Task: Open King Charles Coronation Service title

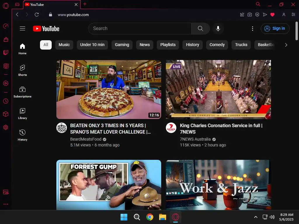Action: pos(221,129)
